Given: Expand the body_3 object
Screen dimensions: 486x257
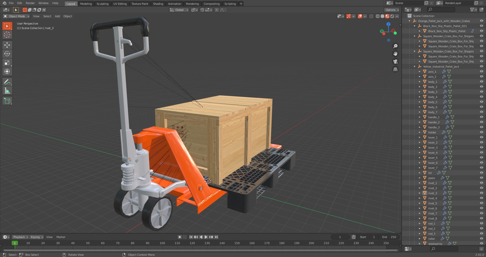Looking at the screenshot, I should tap(420, 92).
